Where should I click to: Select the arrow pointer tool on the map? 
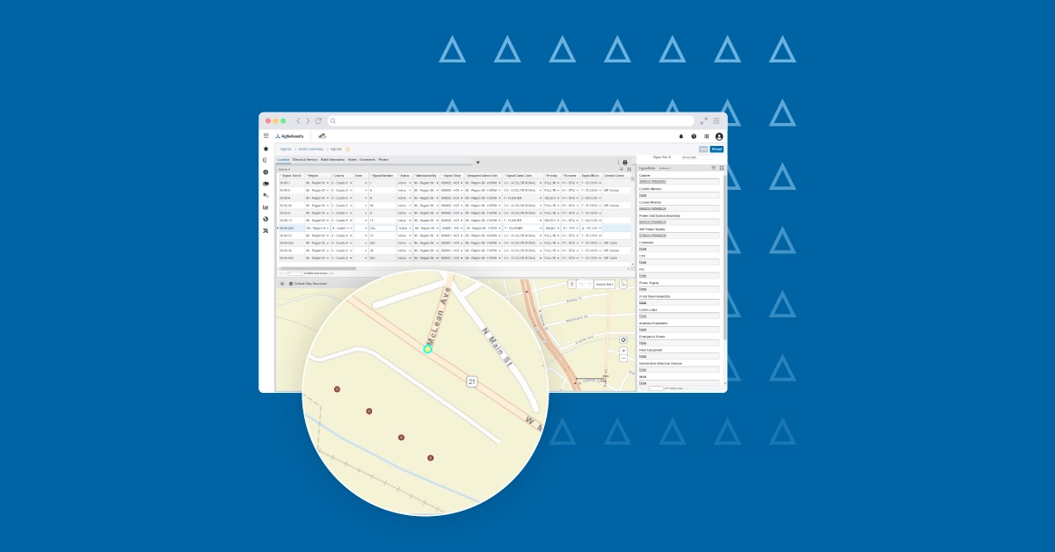point(623,284)
